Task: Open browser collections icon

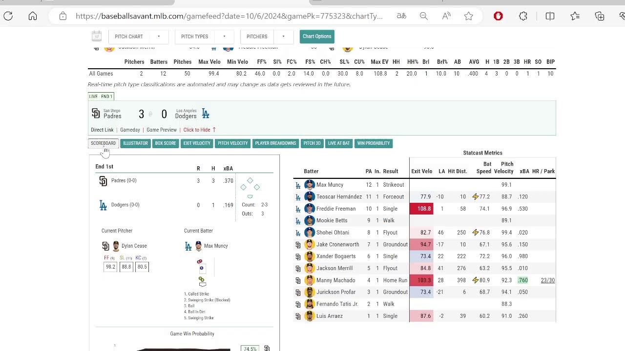Action: (x=600, y=16)
